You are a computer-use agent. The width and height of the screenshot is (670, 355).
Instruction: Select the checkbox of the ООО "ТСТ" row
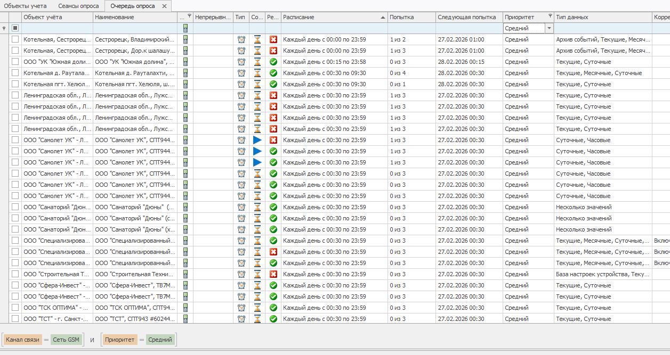tap(15, 319)
